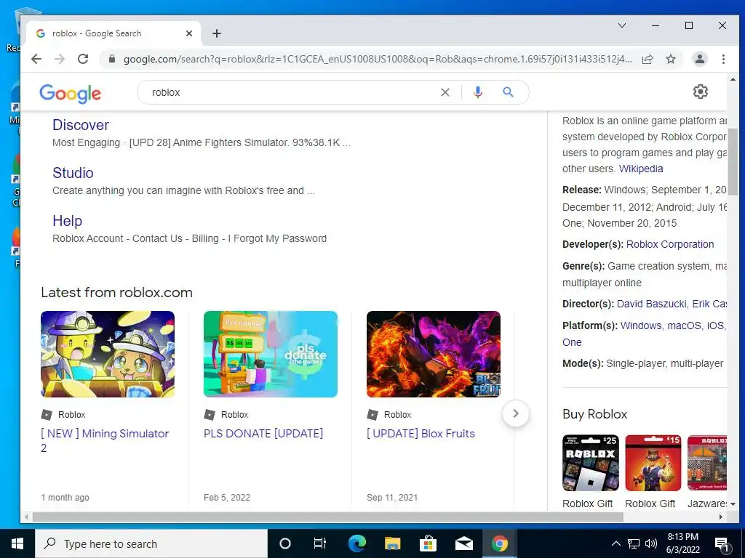Clear the search box text
This screenshot has width=745, height=558.
445,92
